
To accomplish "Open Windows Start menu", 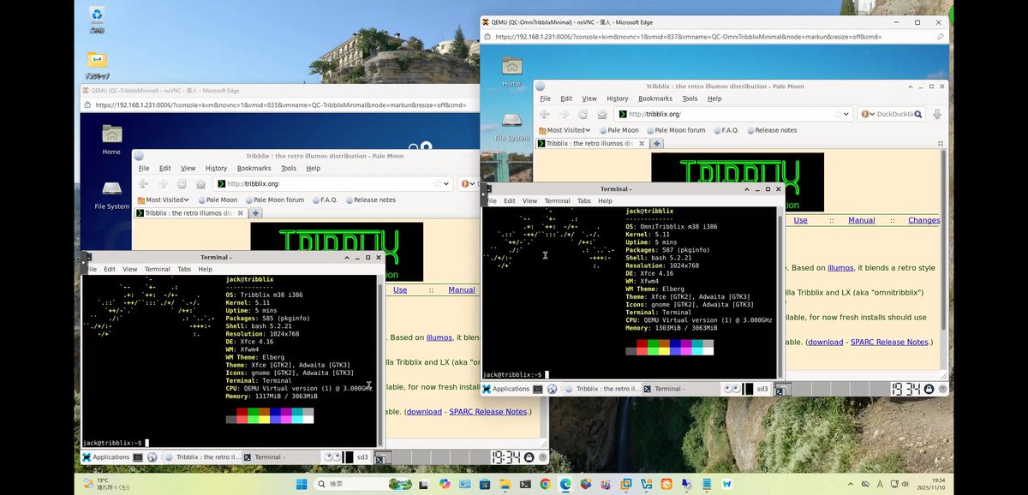I will (x=302, y=484).
